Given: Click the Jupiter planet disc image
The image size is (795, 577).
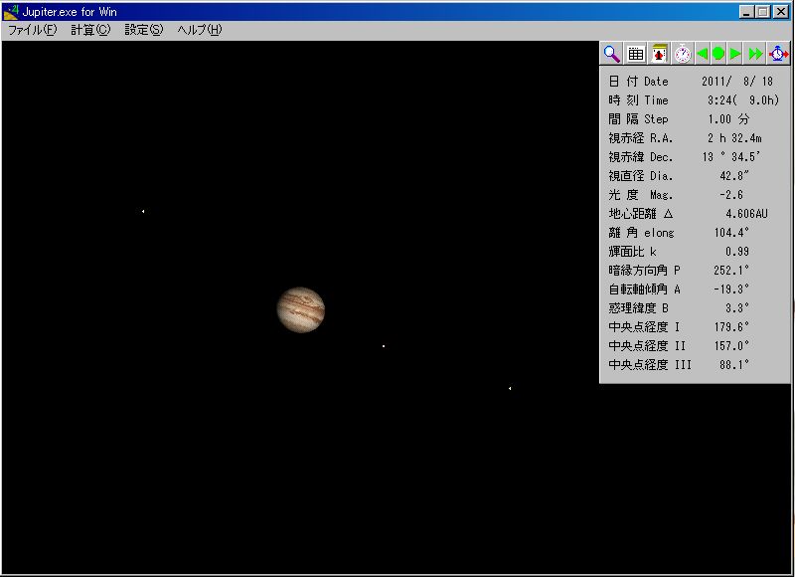Looking at the screenshot, I should [x=301, y=309].
